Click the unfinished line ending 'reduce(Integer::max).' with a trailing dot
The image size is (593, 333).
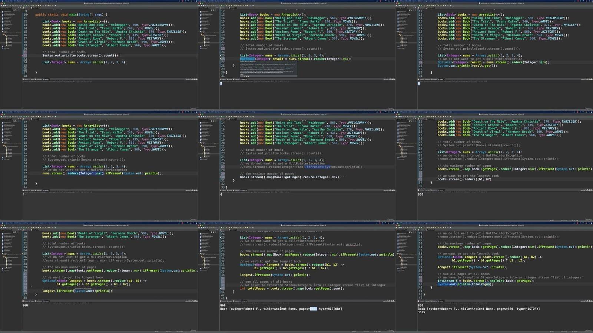(290, 177)
